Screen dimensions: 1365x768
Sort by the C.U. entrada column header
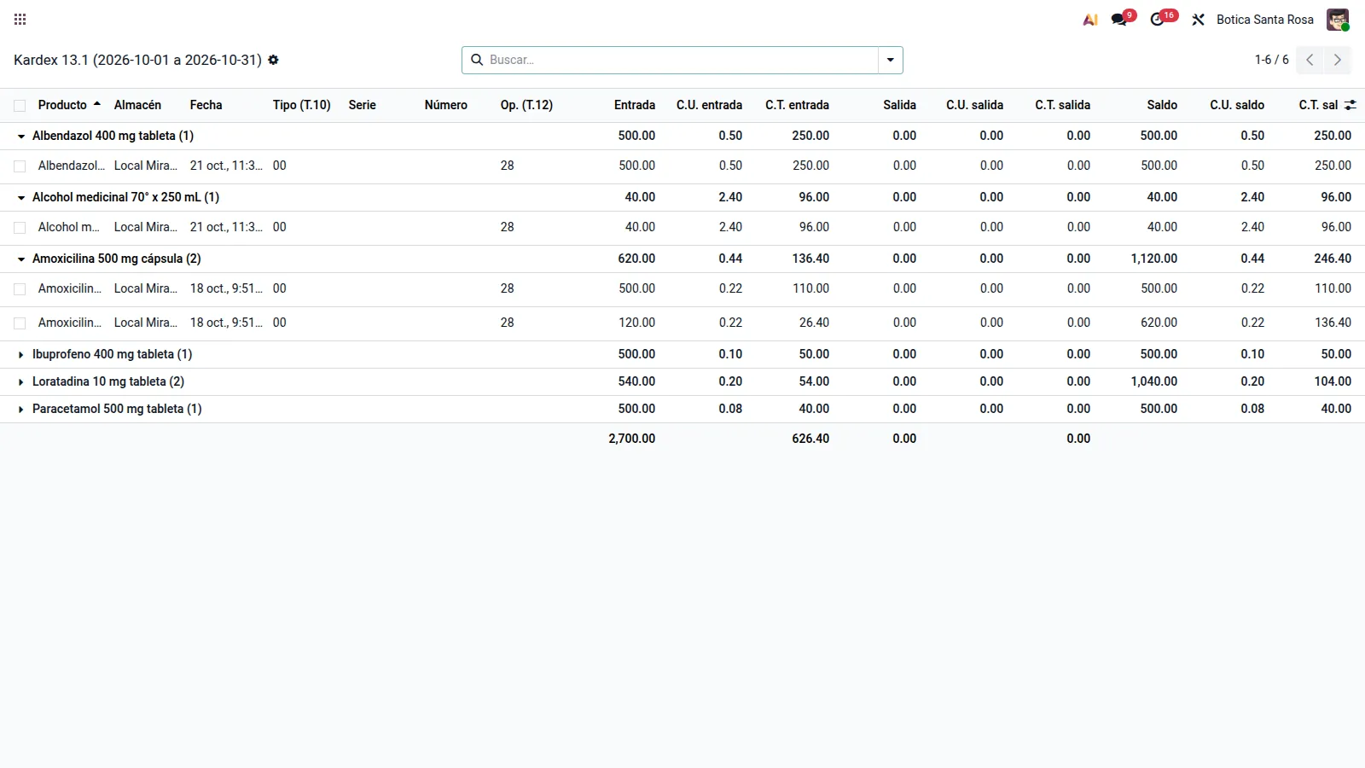[x=709, y=105]
